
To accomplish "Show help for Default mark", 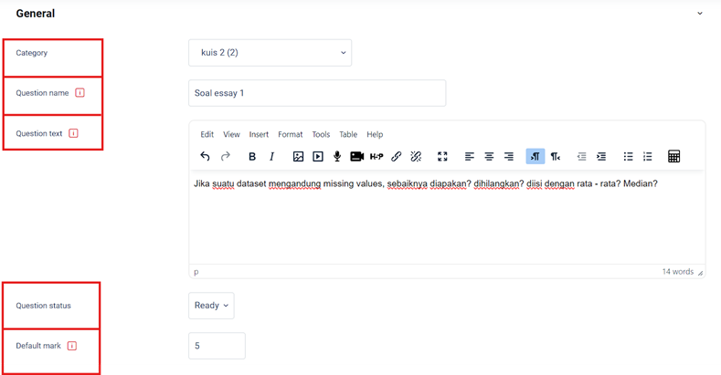I will click(x=72, y=346).
